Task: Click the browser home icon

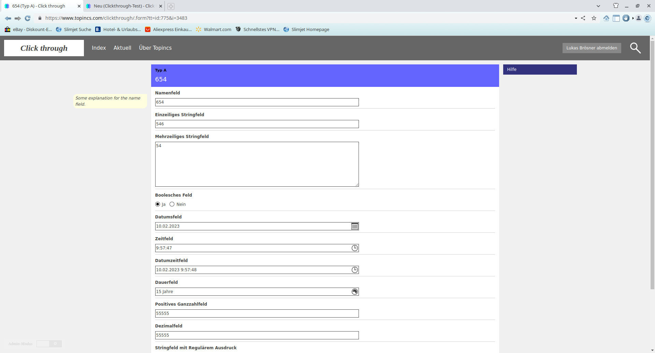Action: [606, 18]
